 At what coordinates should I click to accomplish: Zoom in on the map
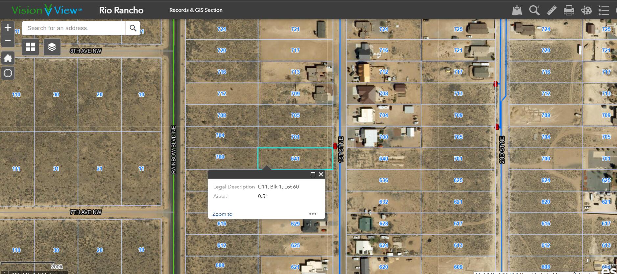click(x=8, y=28)
